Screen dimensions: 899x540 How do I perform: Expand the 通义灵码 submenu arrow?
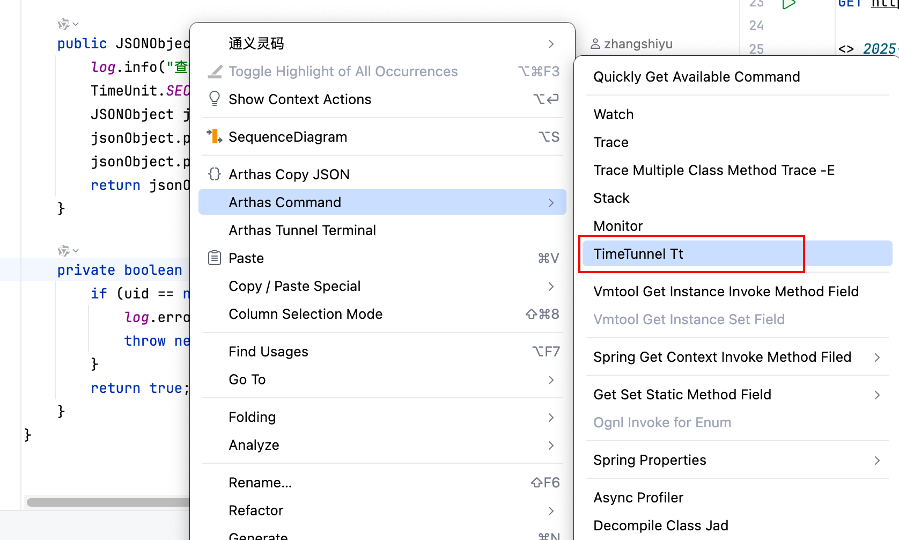click(551, 44)
